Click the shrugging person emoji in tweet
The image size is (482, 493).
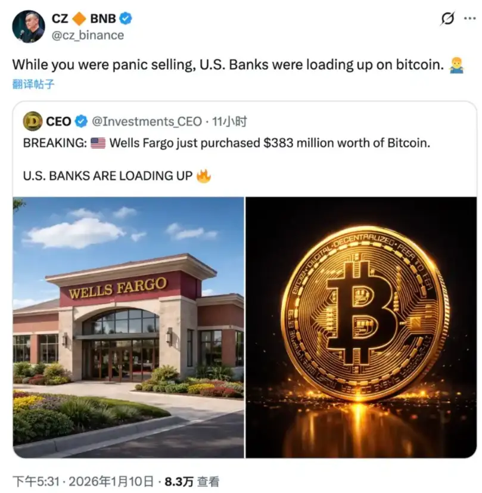tap(456, 65)
